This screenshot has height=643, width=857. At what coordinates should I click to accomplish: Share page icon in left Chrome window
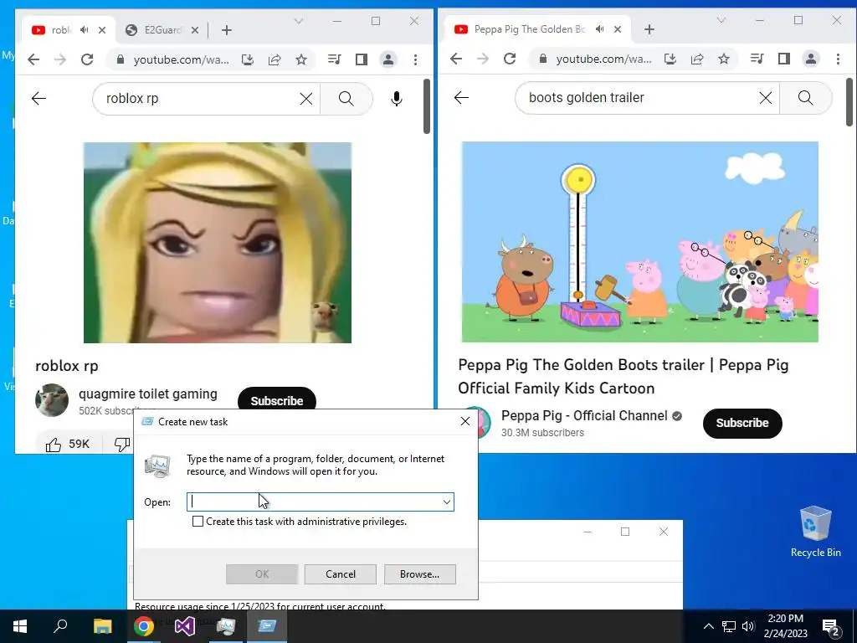[275, 59]
